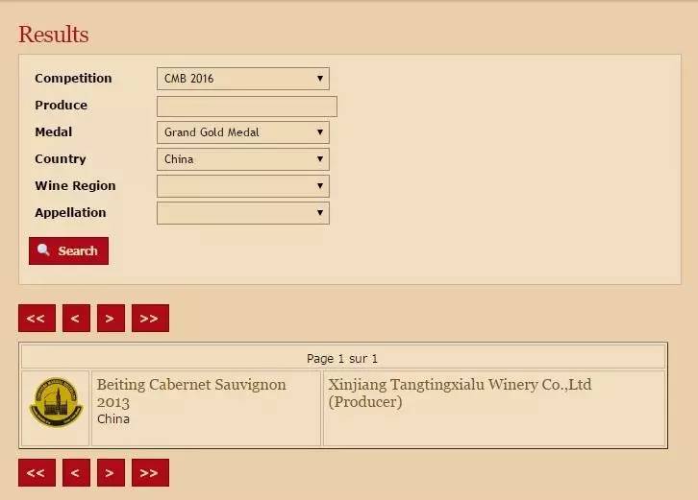Go to first page using top << button
This screenshot has width=698, height=500.
coord(37,319)
